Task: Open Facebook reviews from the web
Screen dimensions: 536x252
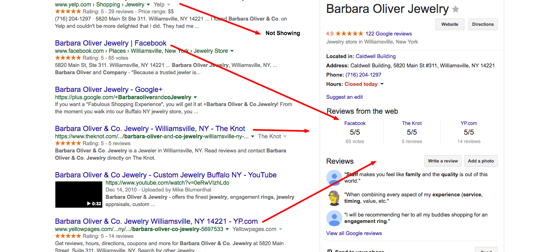Action: click(x=355, y=123)
